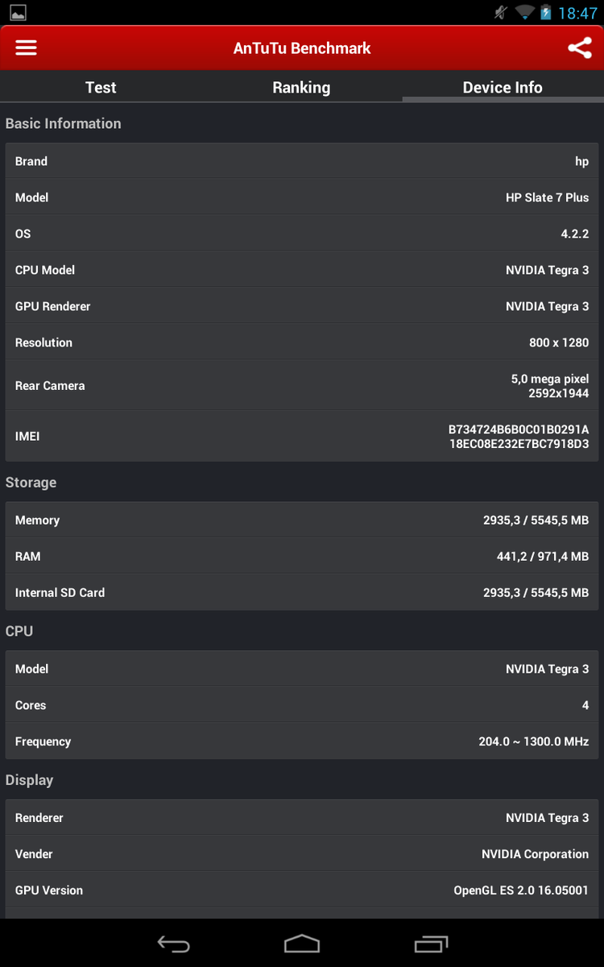This screenshot has height=967, width=604.
Task: Open the recent apps navigation icon
Action: pyautogui.click(x=431, y=943)
